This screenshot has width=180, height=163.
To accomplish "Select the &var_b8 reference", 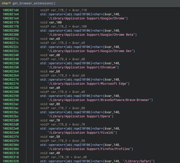I will pos(79,76).
